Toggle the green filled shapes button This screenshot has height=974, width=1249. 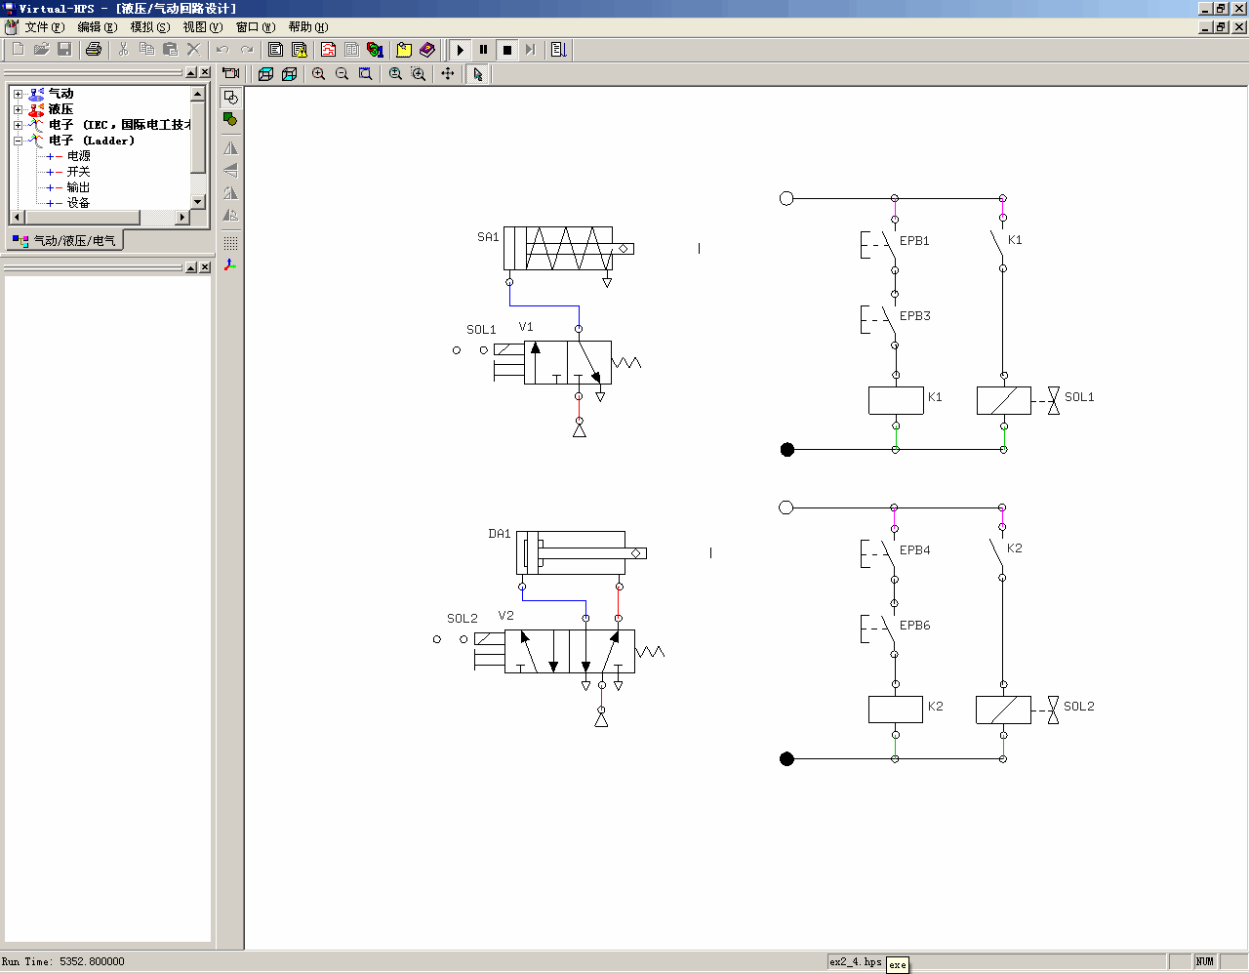[x=230, y=119]
